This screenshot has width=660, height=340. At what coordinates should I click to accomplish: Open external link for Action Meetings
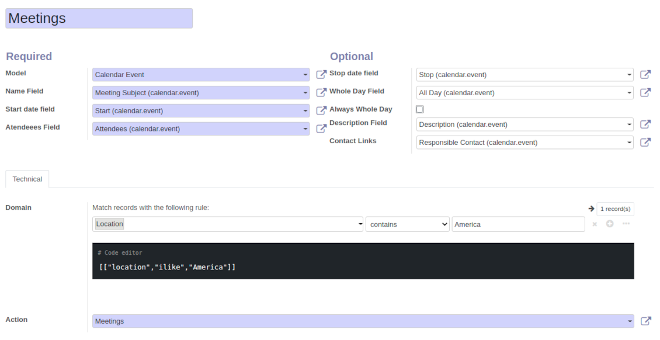[645, 321]
